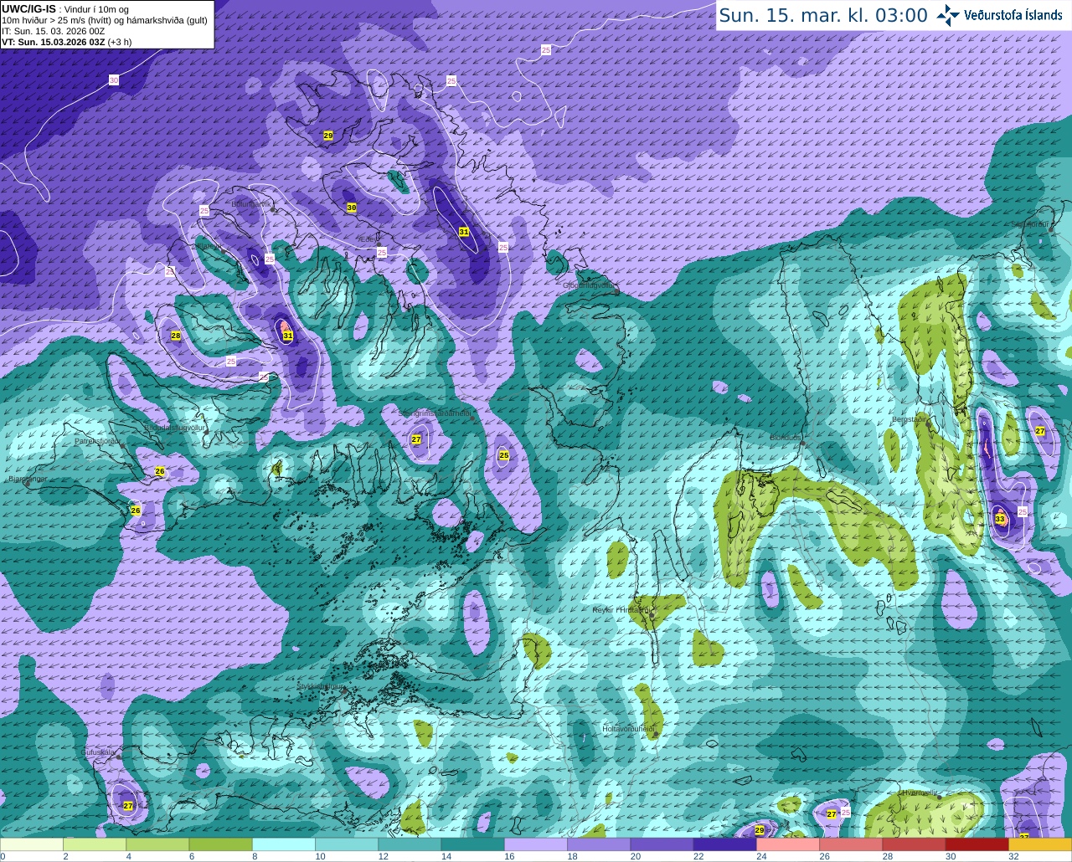Click the yellow 29 marker in the northern Westfjords
Viewport: 1072px width, 862px height.
tap(327, 136)
